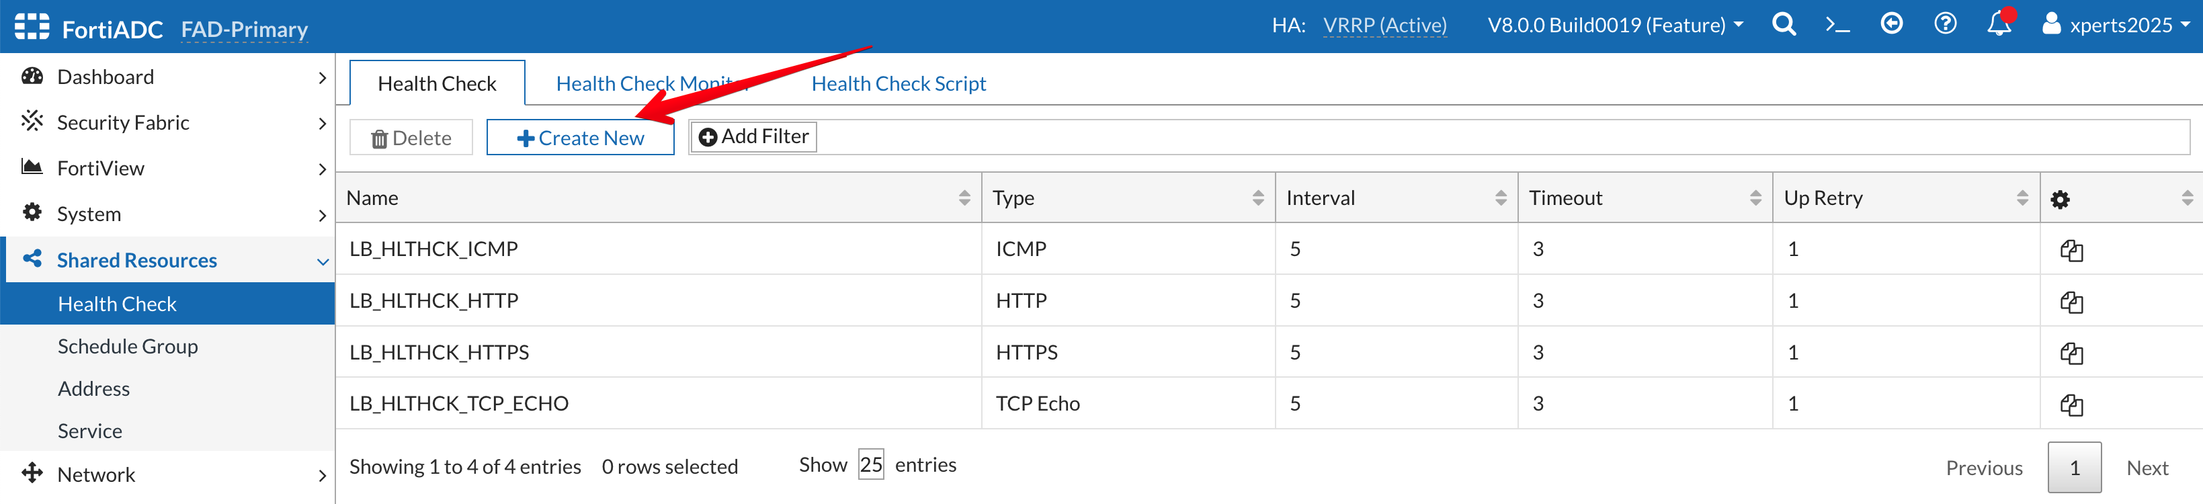The image size is (2203, 504).
Task: Click the entries-per-page field showing 25
Action: (x=870, y=464)
